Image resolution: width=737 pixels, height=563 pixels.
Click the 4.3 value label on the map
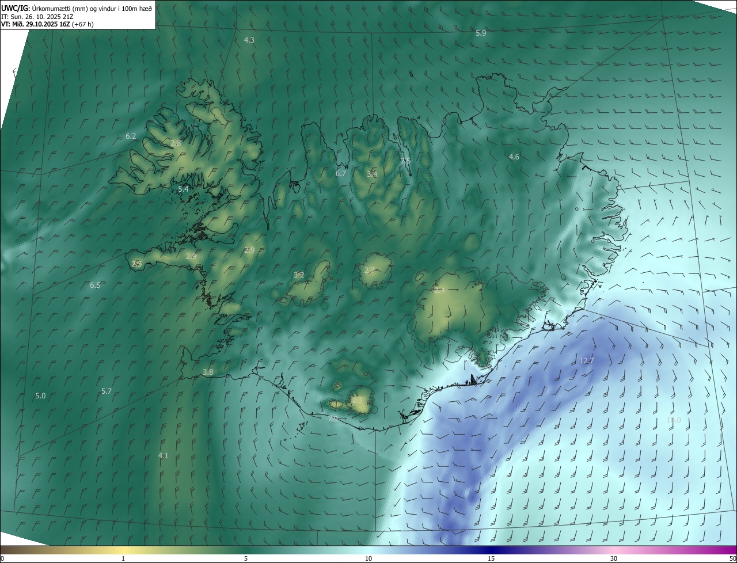(249, 40)
